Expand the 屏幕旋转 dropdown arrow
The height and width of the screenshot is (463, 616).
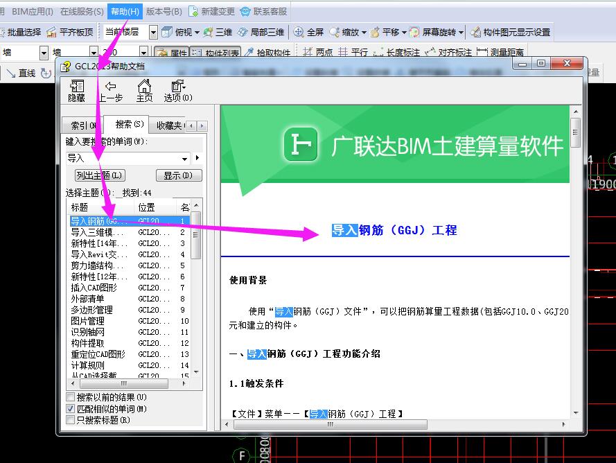pos(461,32)
